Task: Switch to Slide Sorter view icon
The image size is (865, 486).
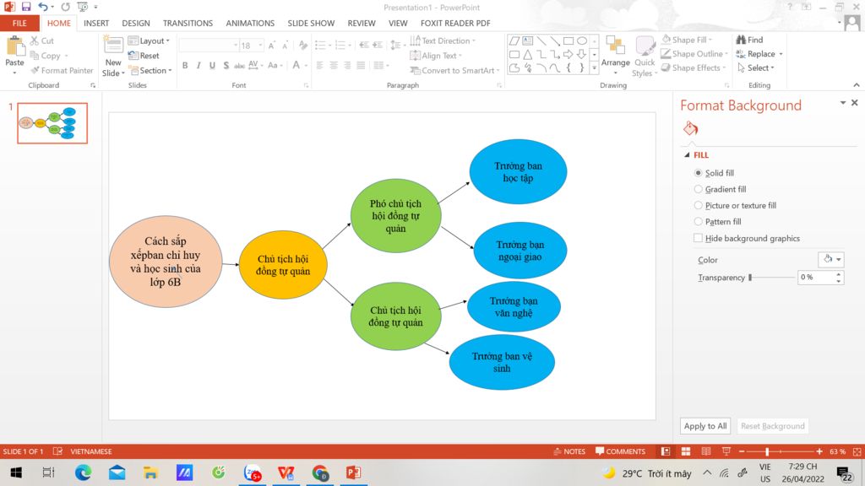Action: click(x=686, y=451)
